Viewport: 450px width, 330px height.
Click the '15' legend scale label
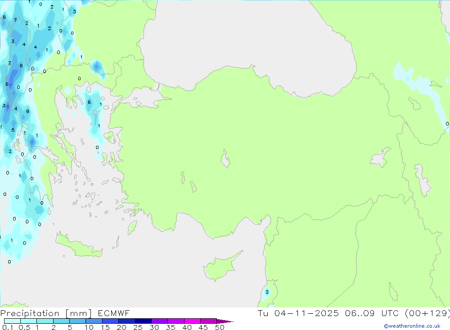(x=105, y=327)
